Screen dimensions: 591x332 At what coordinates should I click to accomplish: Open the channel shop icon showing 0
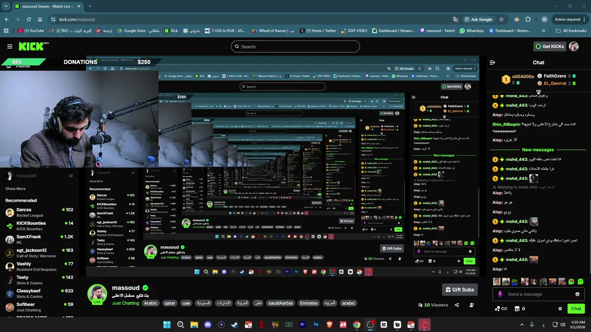519,309
